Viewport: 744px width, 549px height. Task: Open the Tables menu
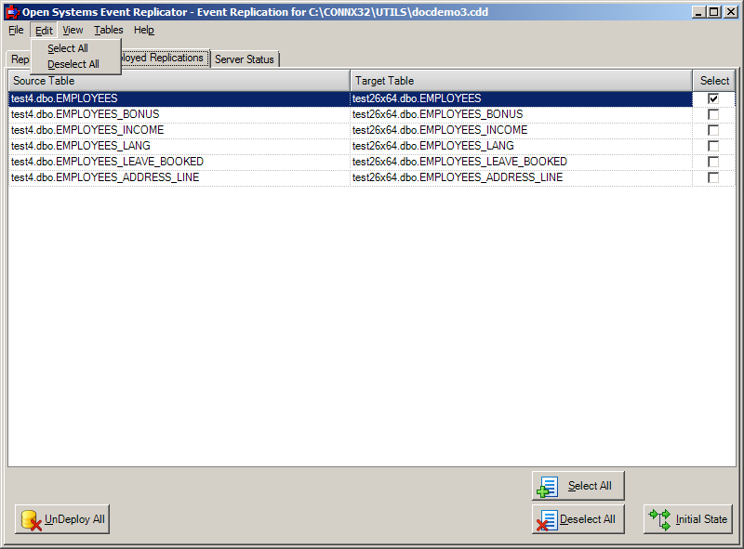(x=108, y=30)
